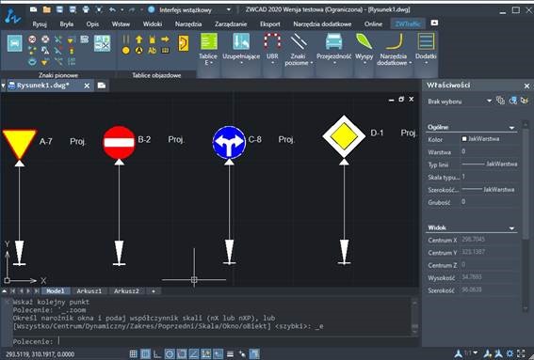
Task: Open the Wyspy green island tool
Action: point(364,49)
